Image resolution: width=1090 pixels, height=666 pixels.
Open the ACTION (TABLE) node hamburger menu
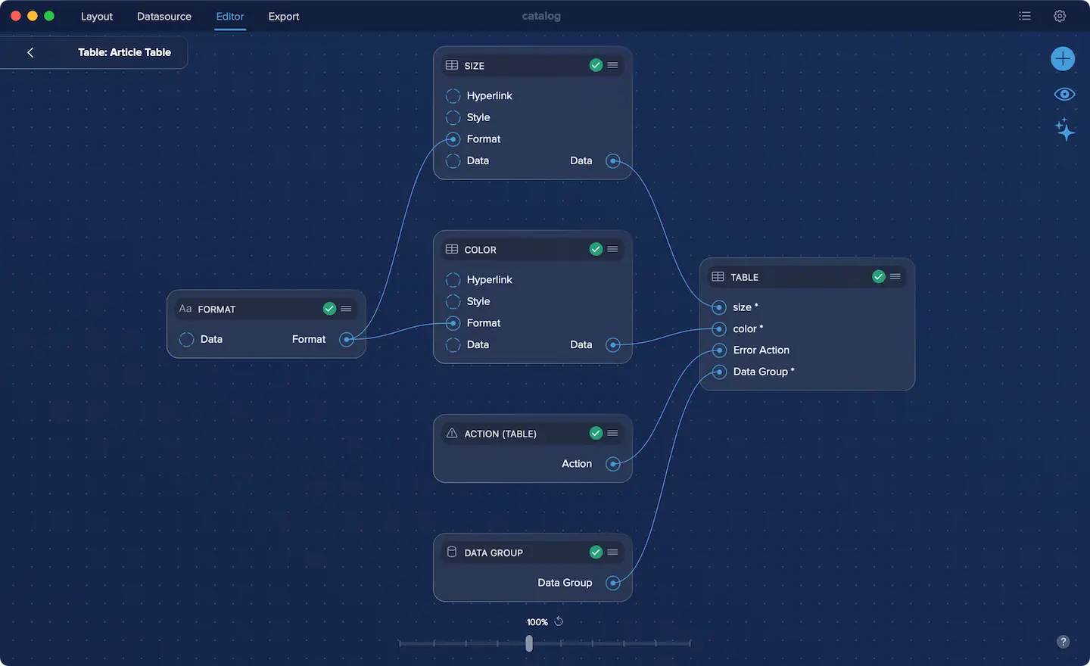coord(613,433)
